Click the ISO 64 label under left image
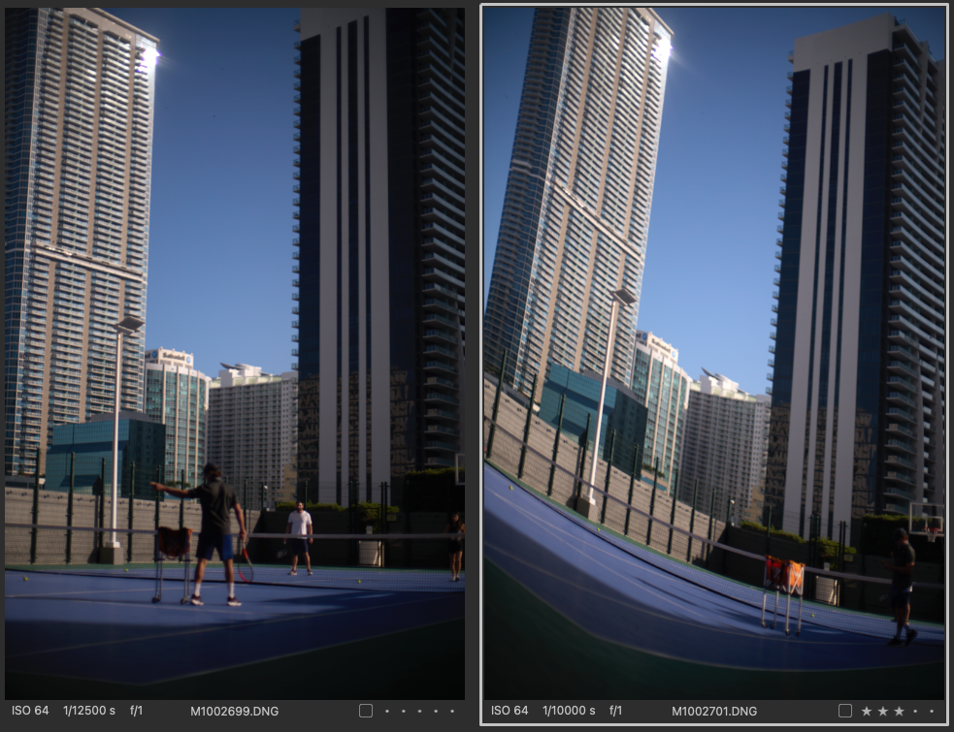Image resolution: width=954 pixels, height=732 pixels. point(29,711)
